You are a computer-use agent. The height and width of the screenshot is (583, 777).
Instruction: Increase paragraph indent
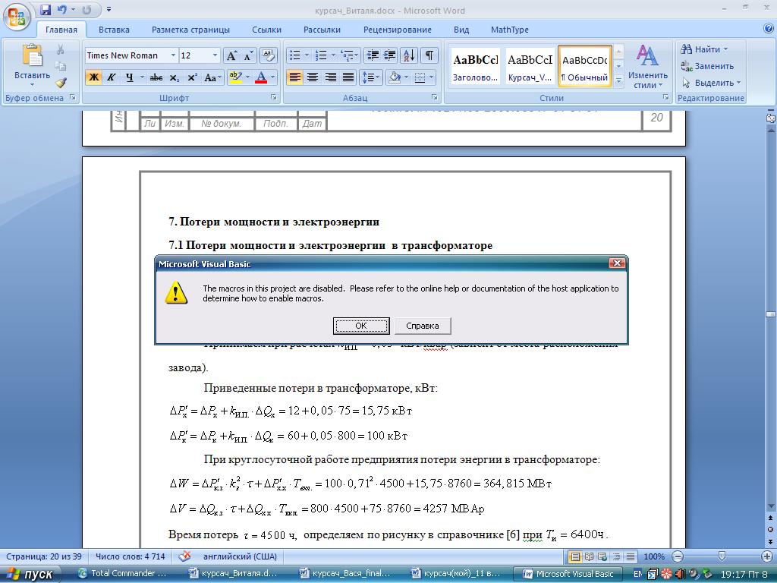(390, 55)
